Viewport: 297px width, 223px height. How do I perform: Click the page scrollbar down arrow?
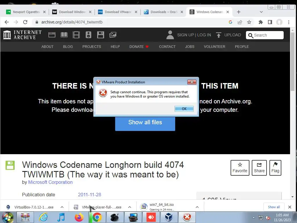pos(292,197)
